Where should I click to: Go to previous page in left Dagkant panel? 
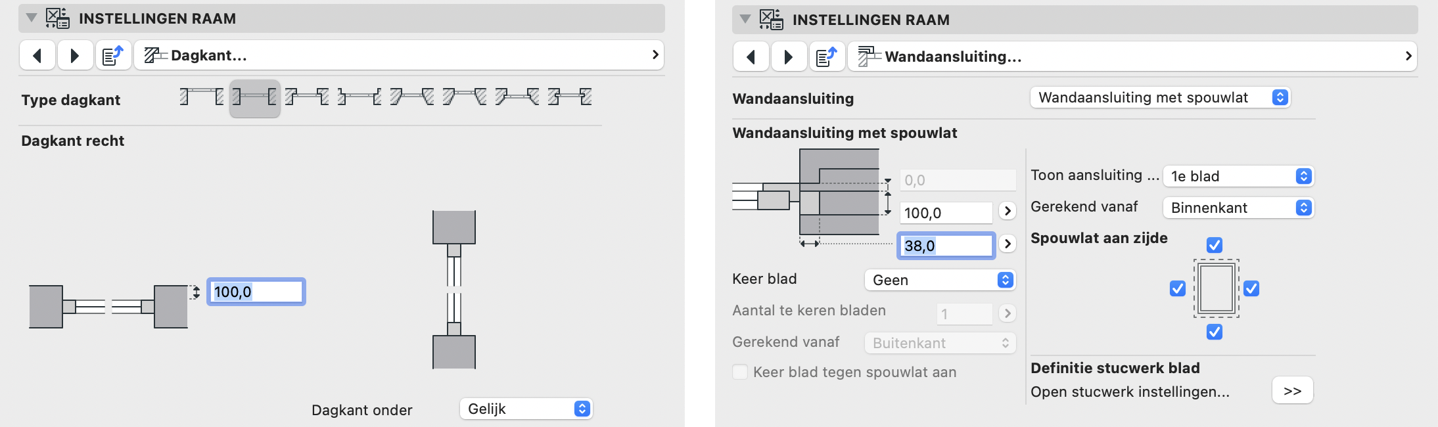pyautogui.click(x=37, y=56)
